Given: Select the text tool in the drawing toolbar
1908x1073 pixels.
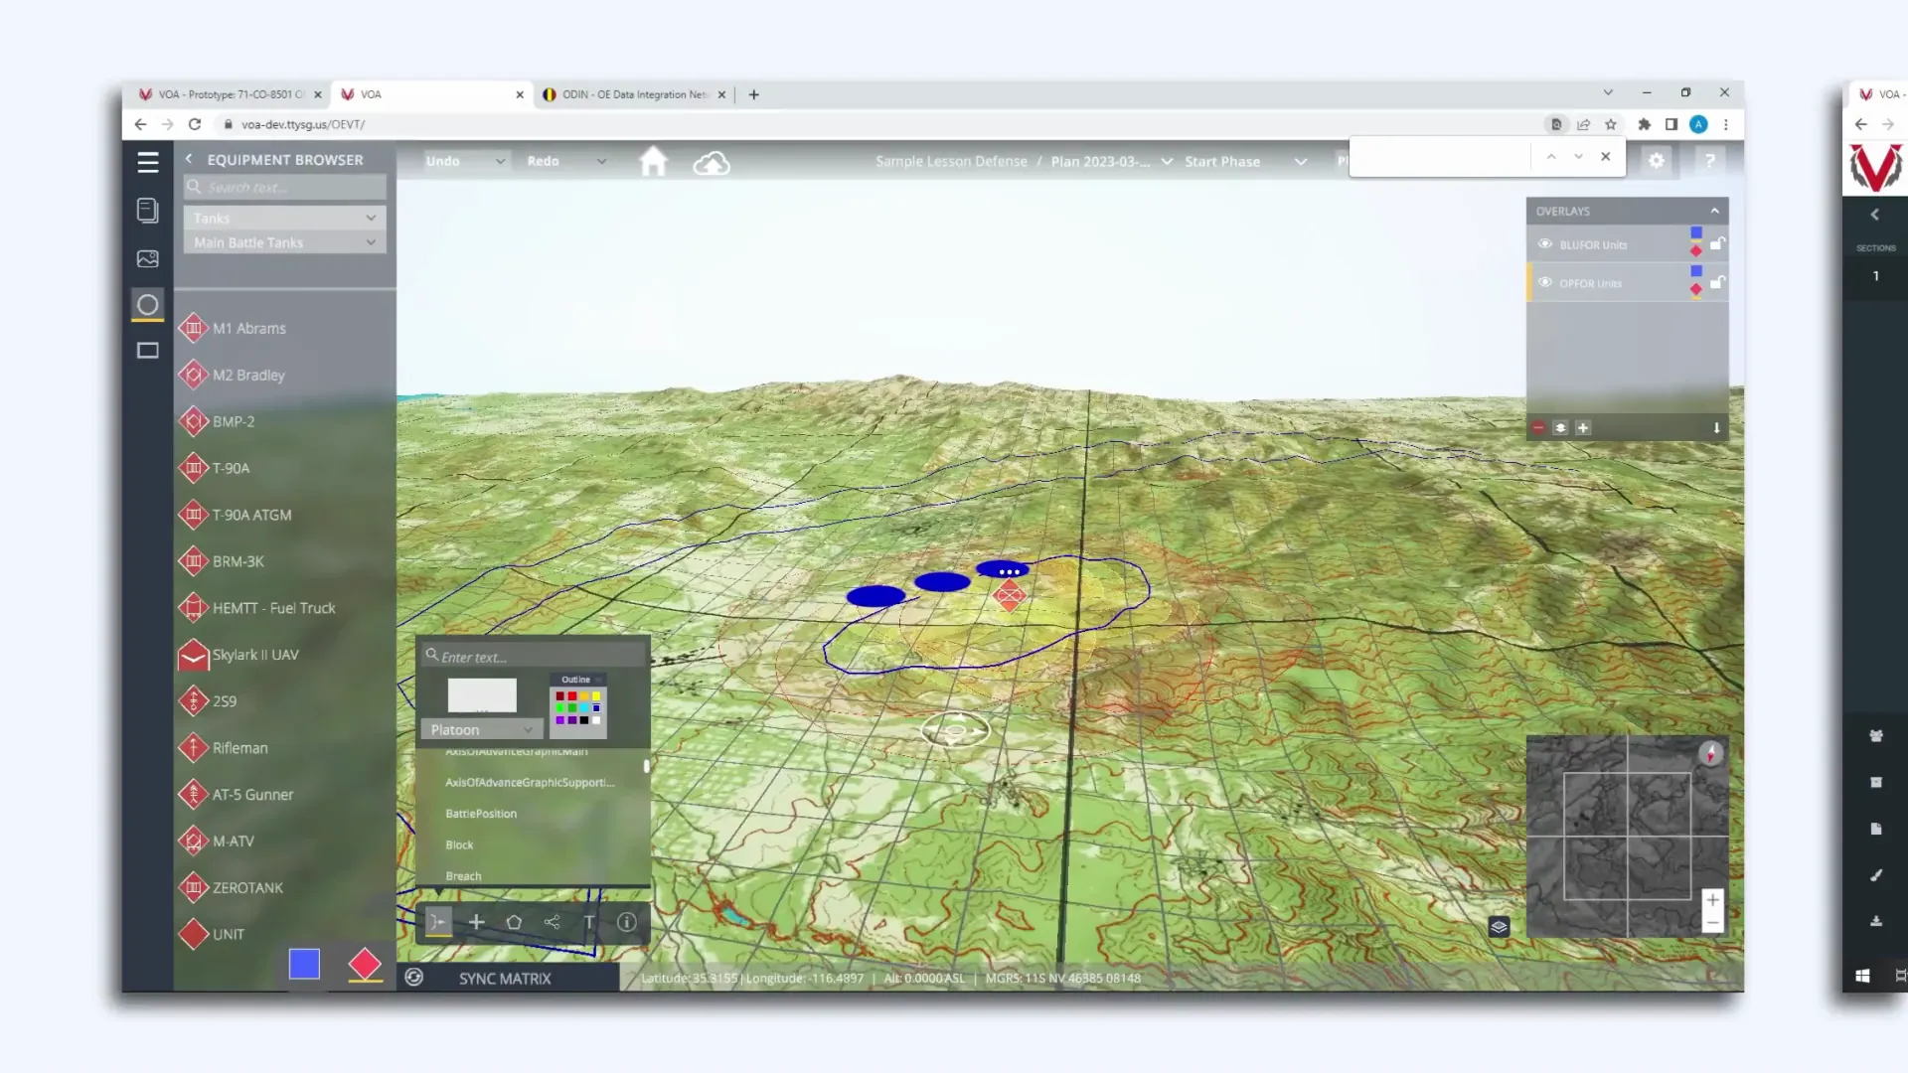Looking at the screenshot, I should click(588, 922).
